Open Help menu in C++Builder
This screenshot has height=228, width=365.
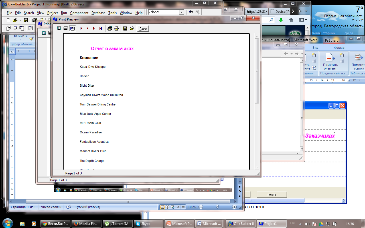(139, 13)
